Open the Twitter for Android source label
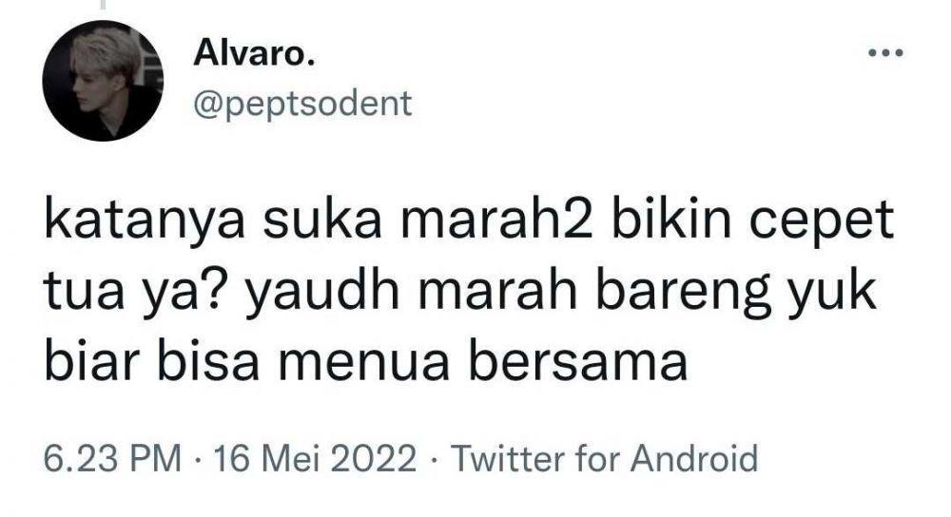This screenshot has width=951, height=517. pos(604,458)
